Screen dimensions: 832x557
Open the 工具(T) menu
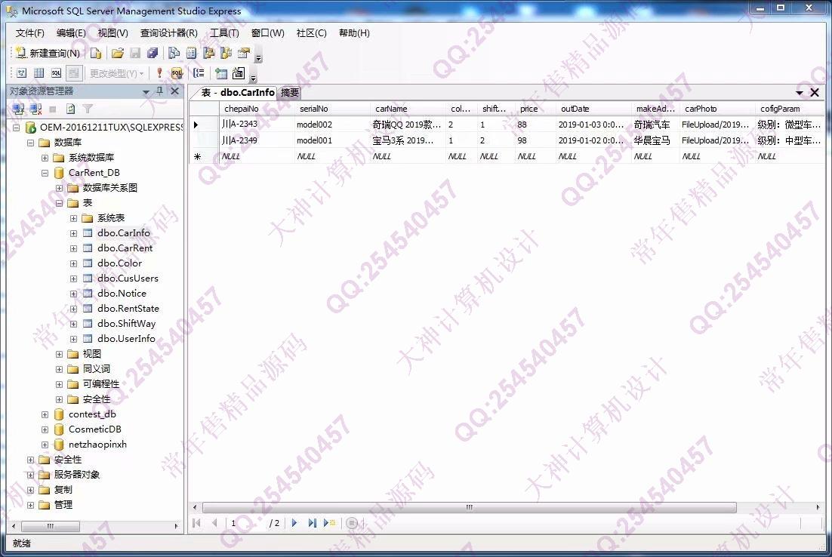[224, 33]
